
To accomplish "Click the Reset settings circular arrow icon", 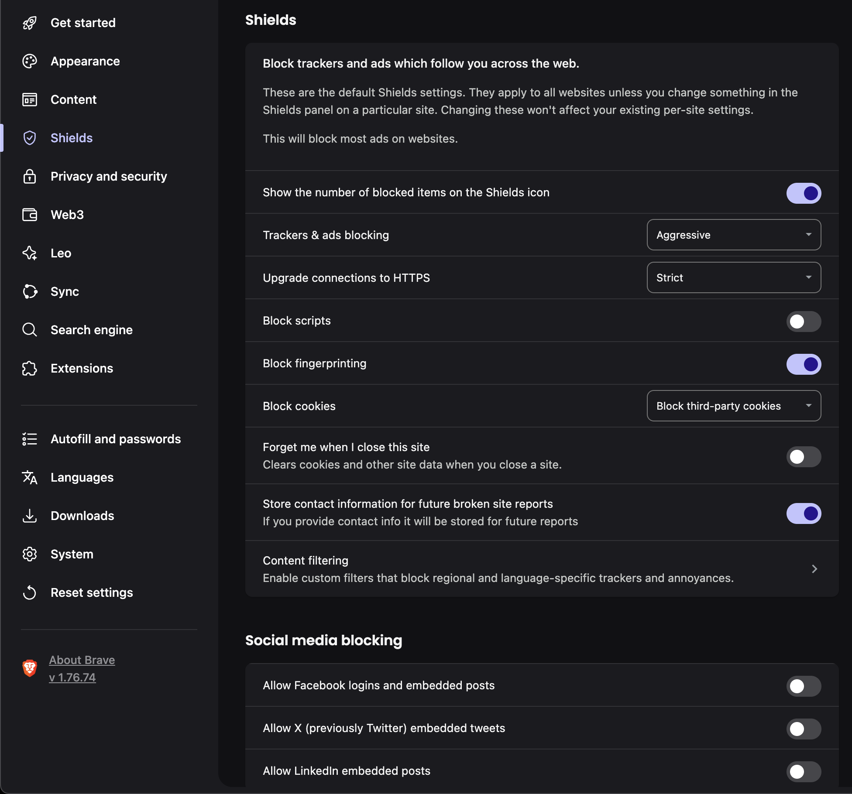I will [30, 592].
